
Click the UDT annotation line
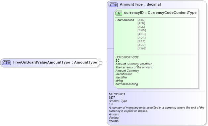coord(112,98)
